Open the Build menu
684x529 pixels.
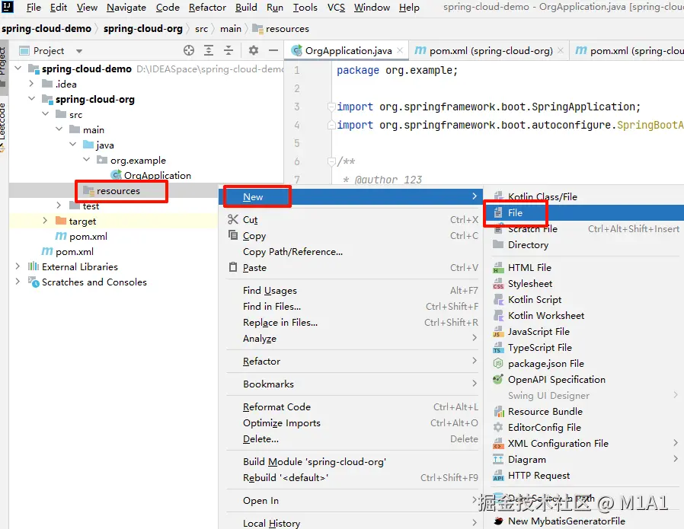click(x=246, y=8)
